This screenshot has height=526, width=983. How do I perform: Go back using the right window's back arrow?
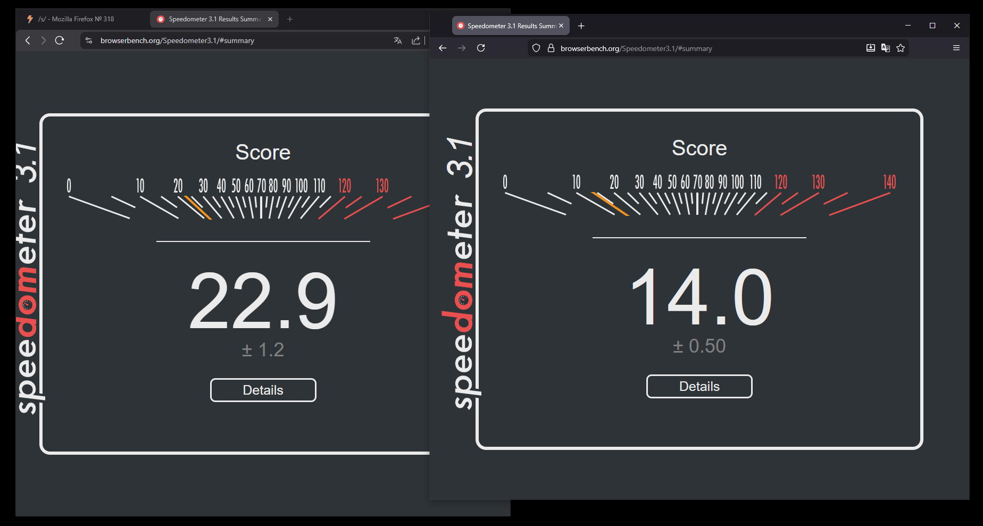[443, 48]
